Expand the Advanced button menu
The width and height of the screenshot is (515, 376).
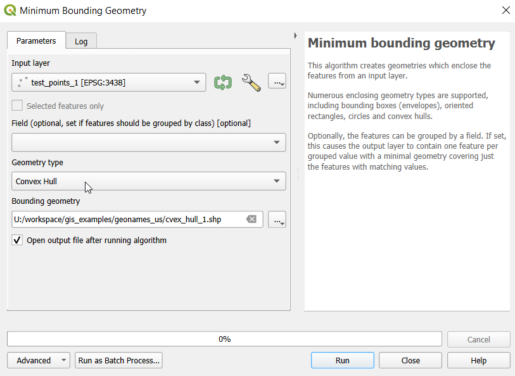(x=38, y=360)
